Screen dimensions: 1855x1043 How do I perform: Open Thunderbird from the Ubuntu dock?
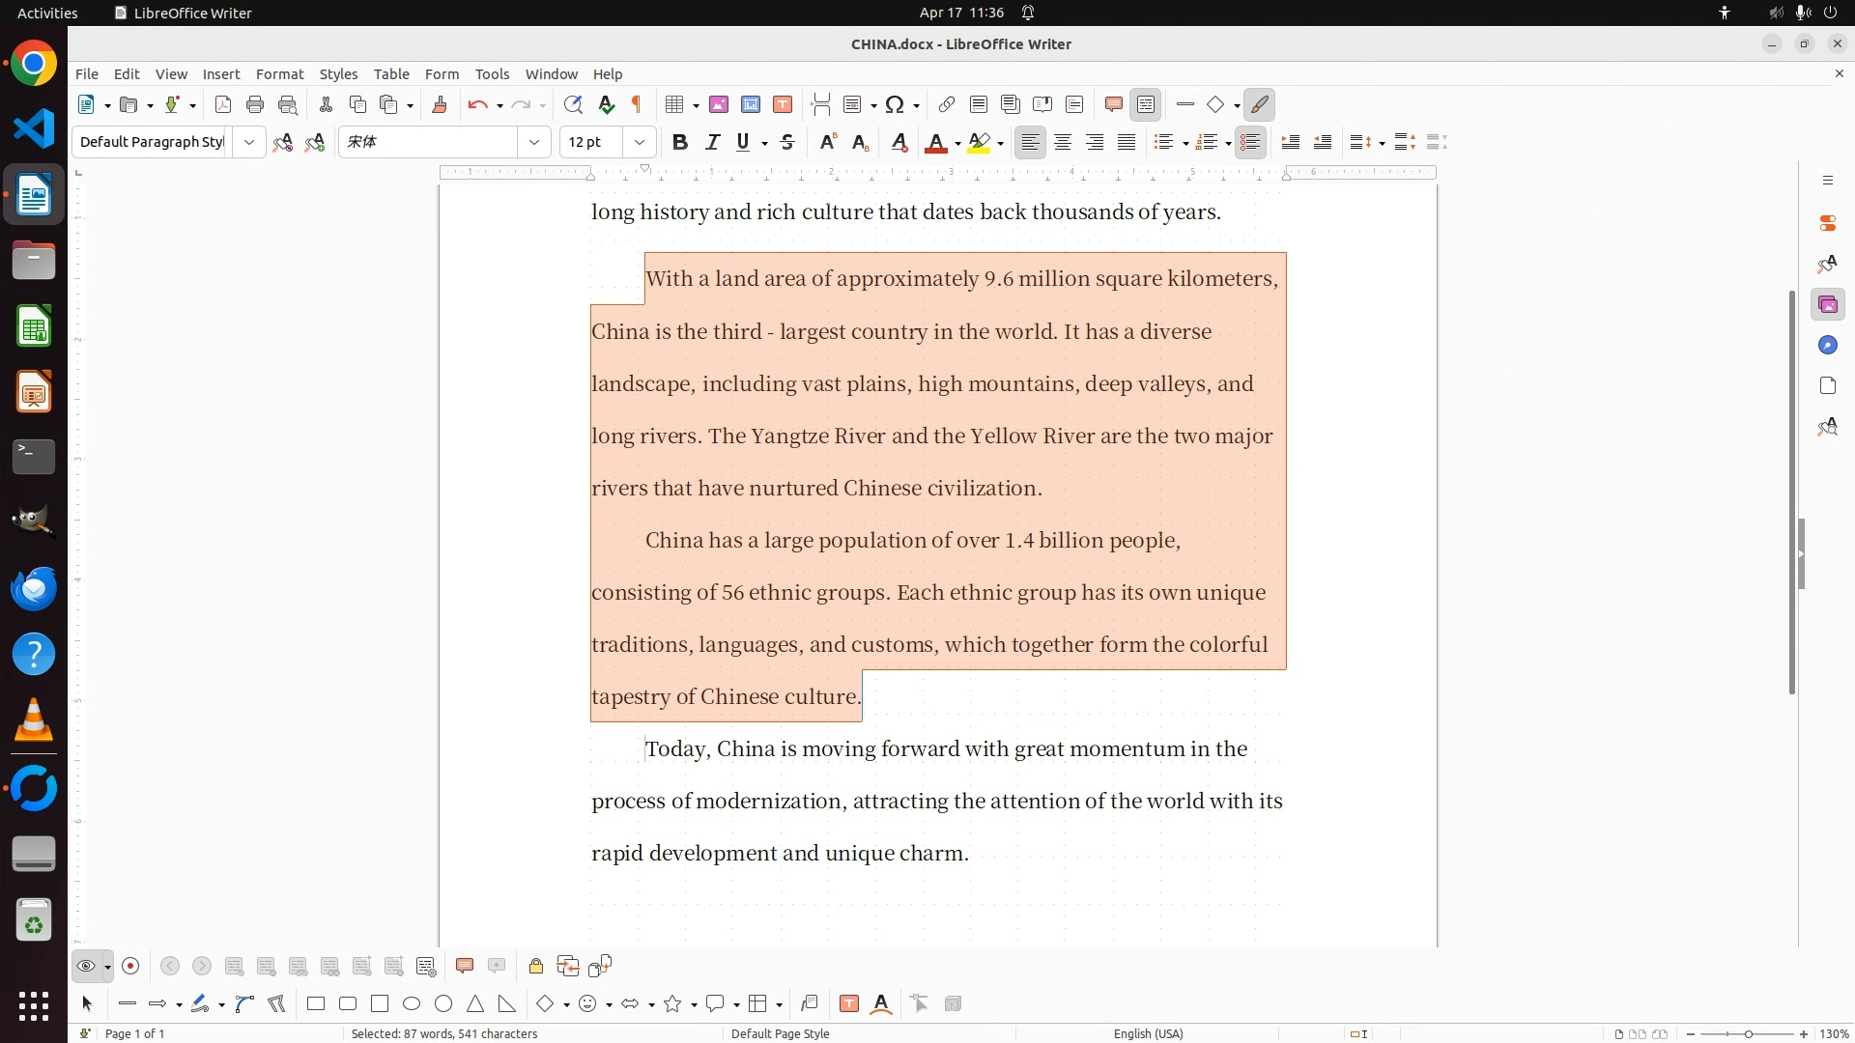34,588
